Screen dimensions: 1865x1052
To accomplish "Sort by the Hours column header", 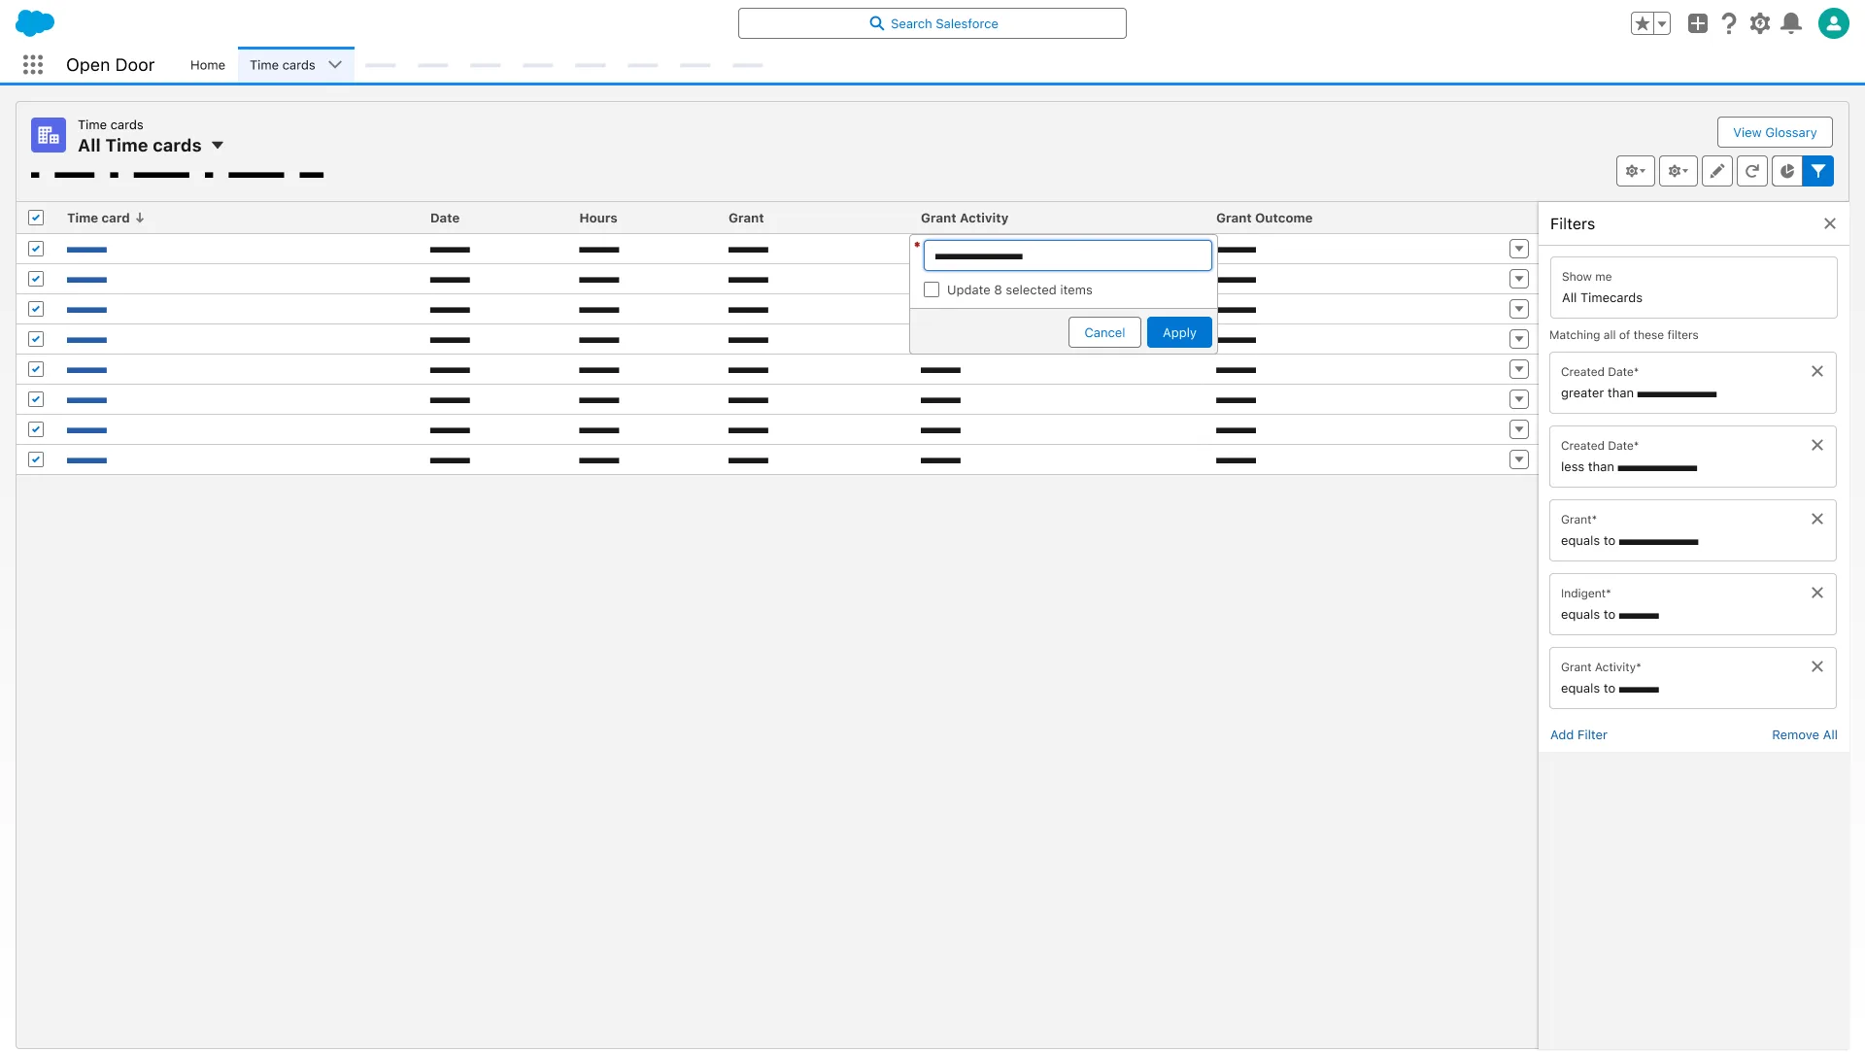I will point(598,218).
